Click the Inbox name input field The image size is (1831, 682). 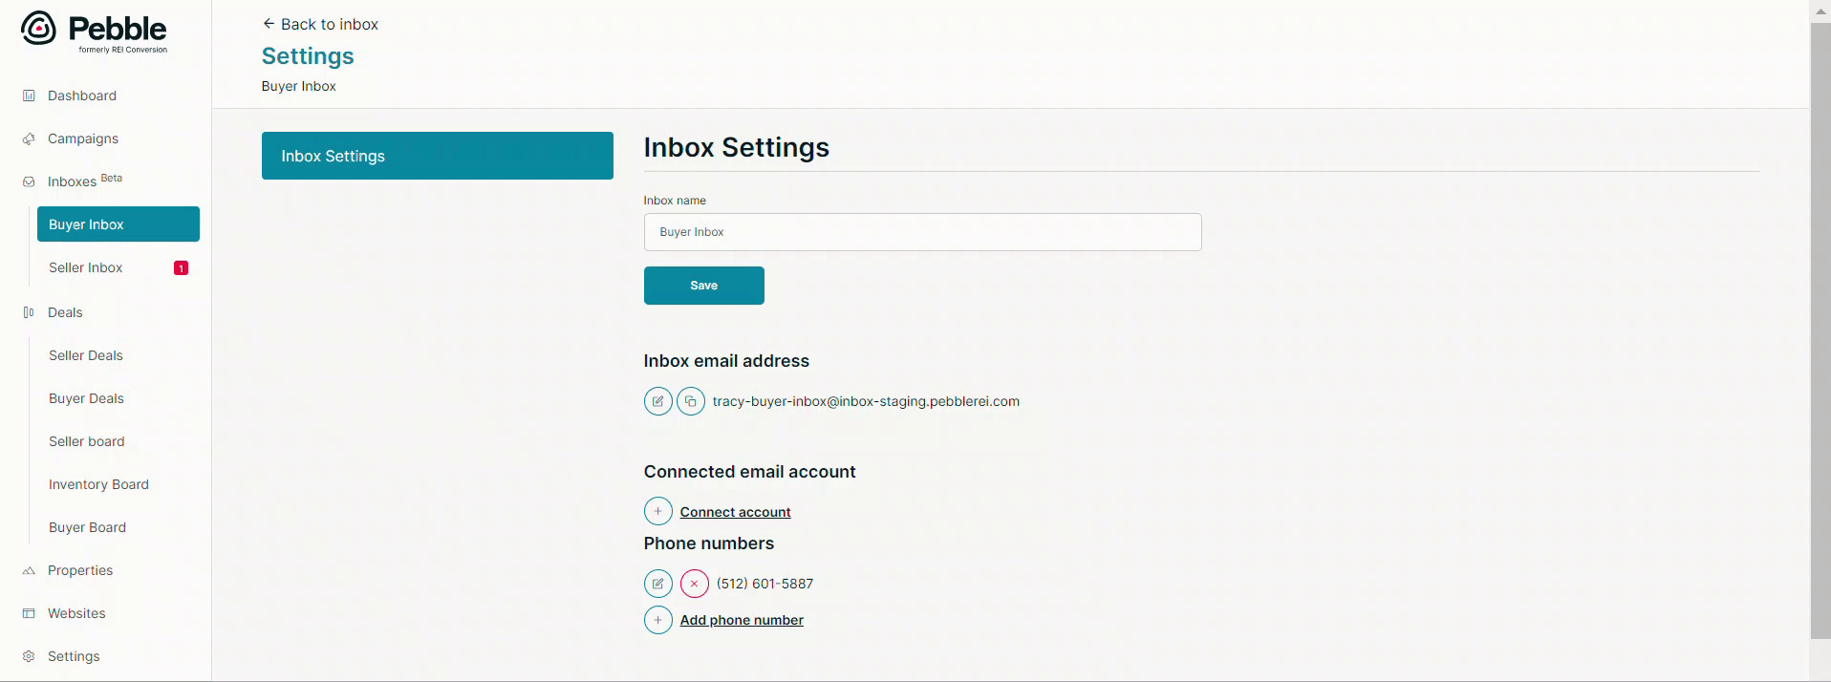click(x=923, y=232)
